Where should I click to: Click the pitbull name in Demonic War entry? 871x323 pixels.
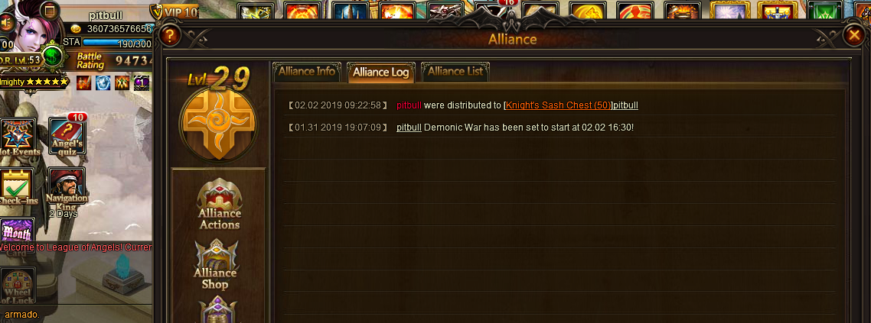point(409,128)
